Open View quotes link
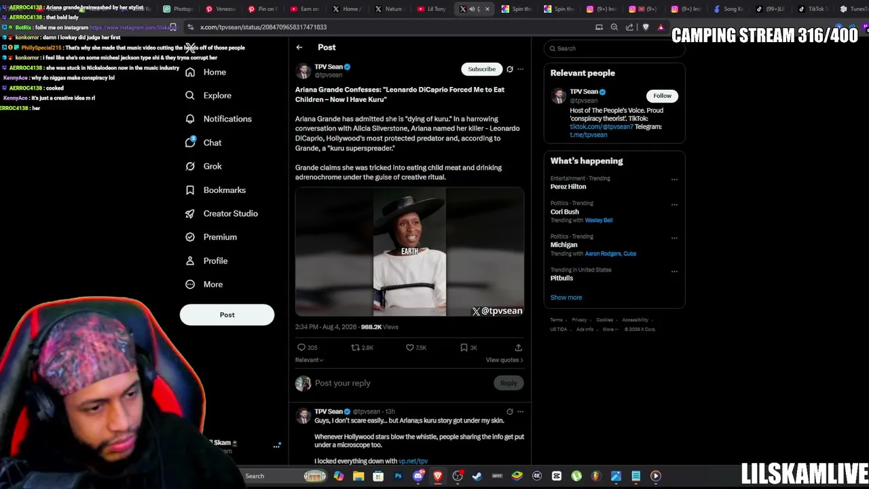The height and width of the screenshot is (489, 869). (x=504, y=360)
